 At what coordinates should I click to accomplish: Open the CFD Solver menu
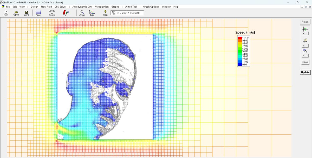pyautogui.click(x=60, y=6)
